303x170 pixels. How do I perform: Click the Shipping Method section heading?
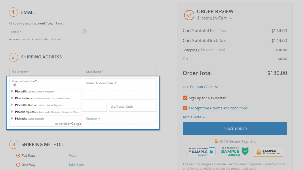43,144
